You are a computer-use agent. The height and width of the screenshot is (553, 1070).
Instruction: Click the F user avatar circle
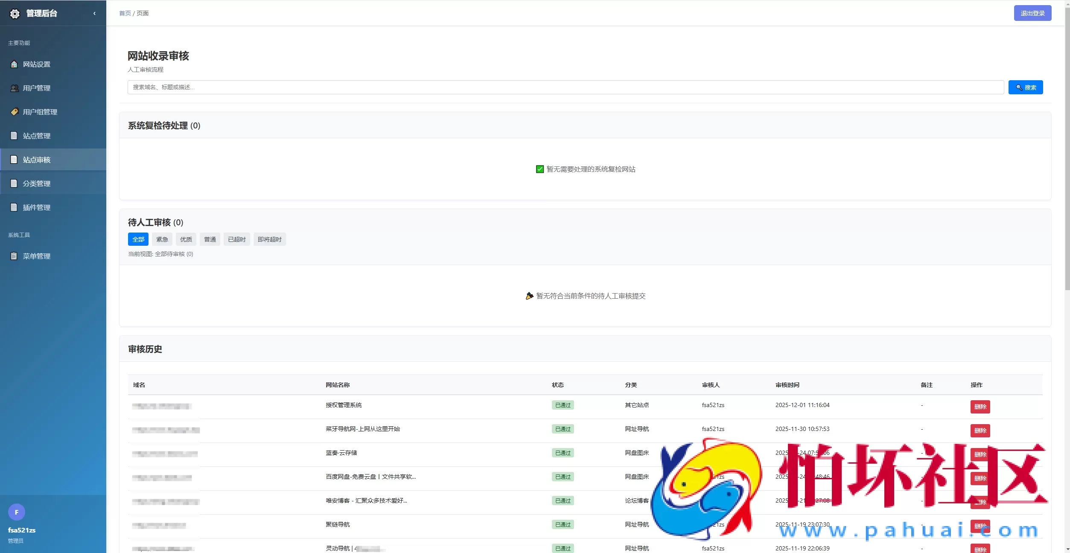(17, 512)
